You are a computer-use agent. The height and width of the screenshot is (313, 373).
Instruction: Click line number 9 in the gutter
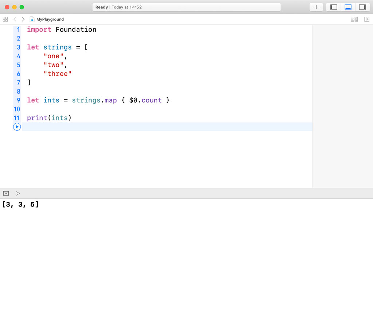(18, 100)
